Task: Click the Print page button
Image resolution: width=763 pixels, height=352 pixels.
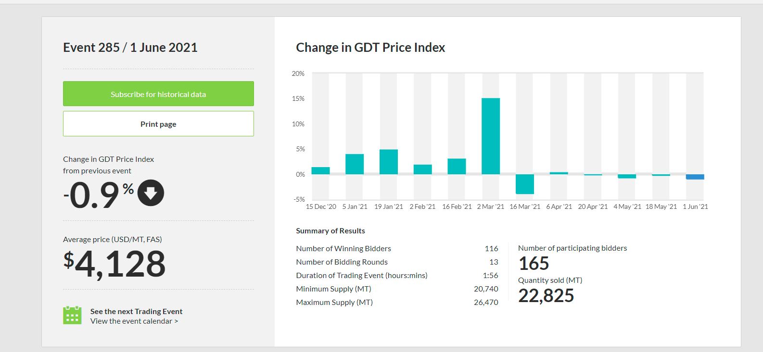Action: tap(158, 124)
